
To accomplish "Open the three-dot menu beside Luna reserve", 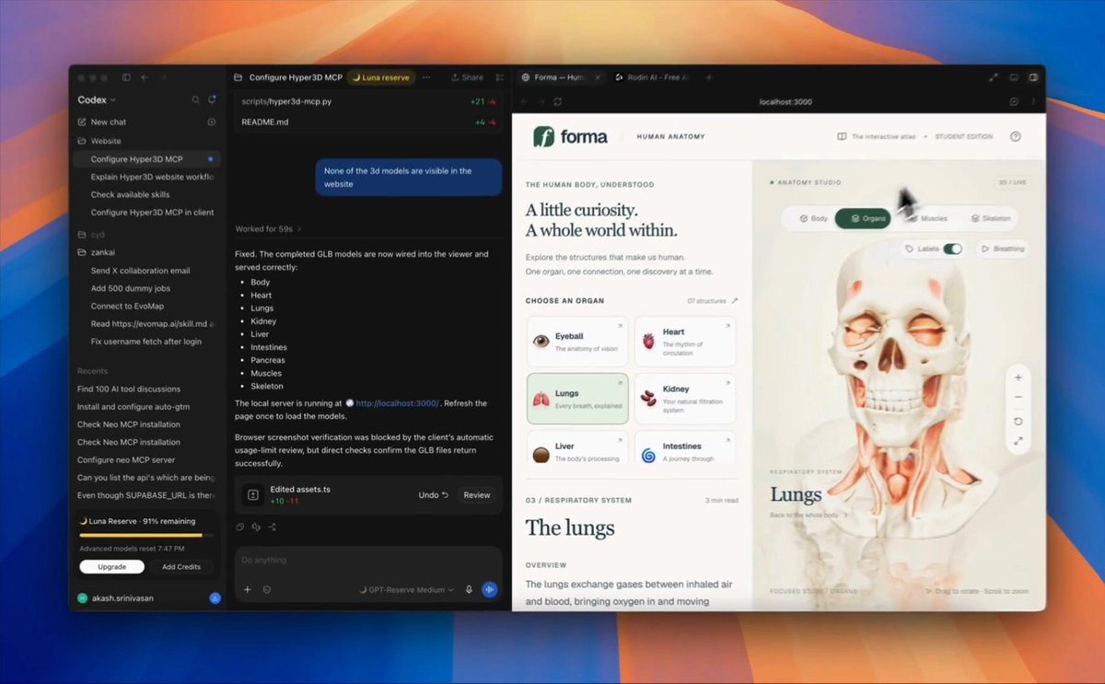I will pyautogui.click(x=426, y=77).
